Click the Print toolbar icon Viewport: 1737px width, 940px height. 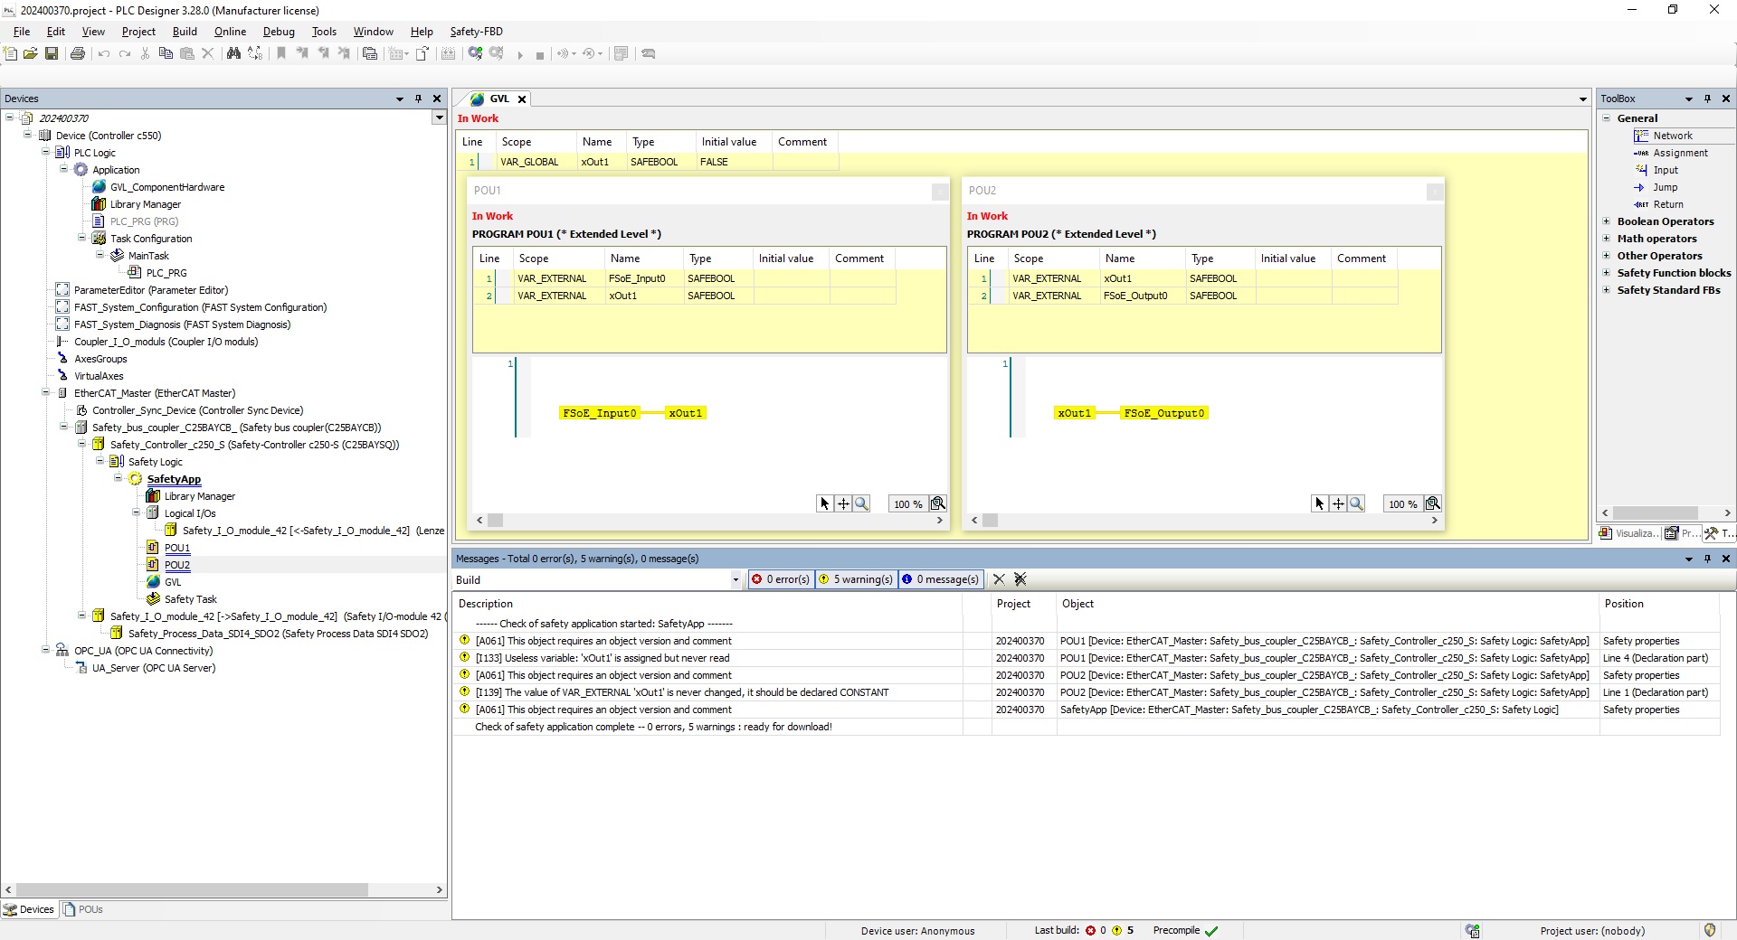click(x=78, y=54)
